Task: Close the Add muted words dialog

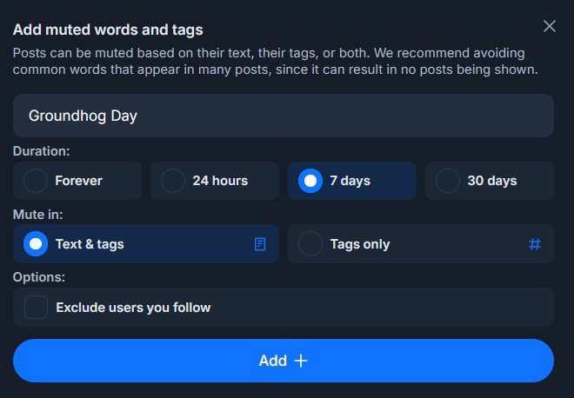Action: pyautogui.click(x=550, y=26)
